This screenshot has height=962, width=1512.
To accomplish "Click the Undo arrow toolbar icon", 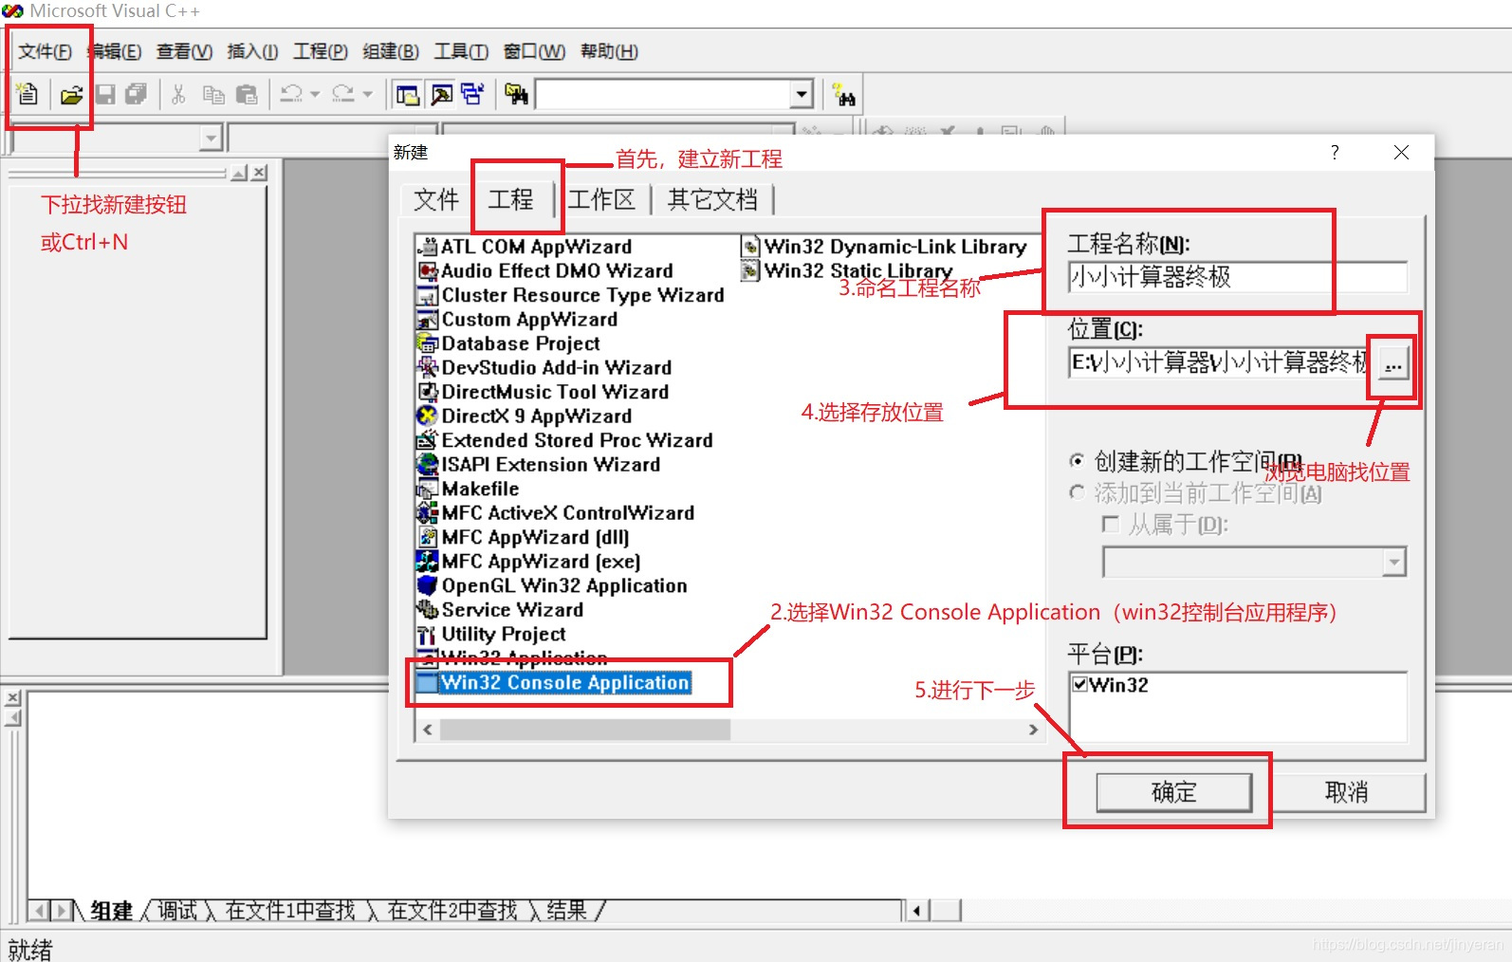I will tap(291, 94).
